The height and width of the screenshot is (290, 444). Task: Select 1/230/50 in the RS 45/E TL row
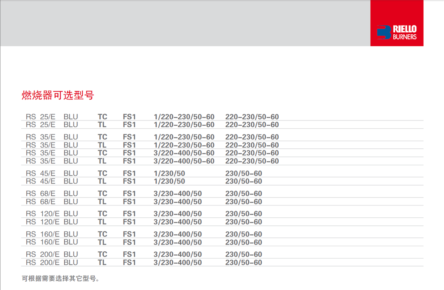coord(169,181)
